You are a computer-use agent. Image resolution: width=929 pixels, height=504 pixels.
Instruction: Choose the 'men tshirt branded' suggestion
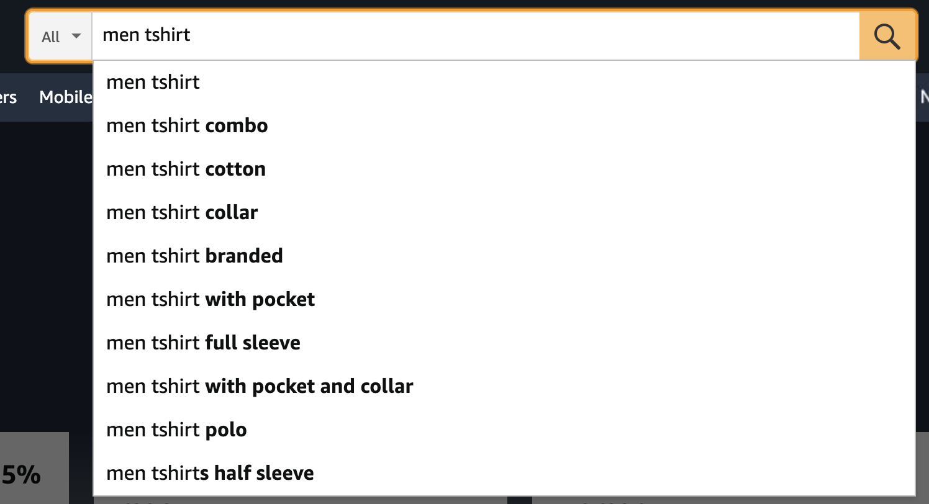click(x=194, y=256)
